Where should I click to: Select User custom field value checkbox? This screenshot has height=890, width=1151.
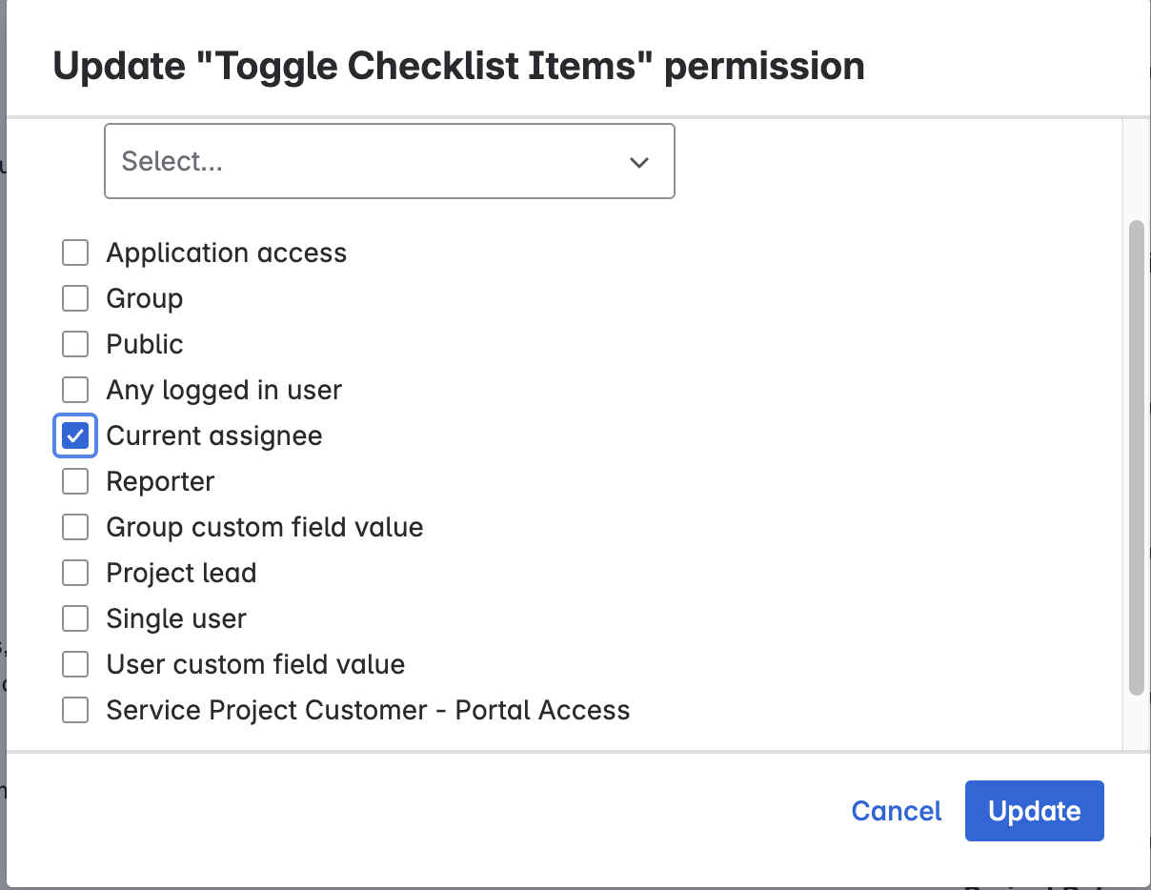pos(75,664)
